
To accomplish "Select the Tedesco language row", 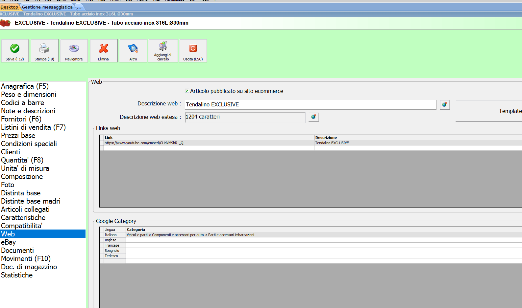I will click(115, 256).
